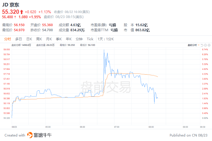Click the 开盘价 55.360 value
The width and height of the screenshot is (212, 141).
point(47,25)
